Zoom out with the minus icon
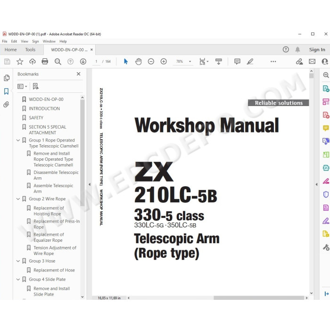 (151, 61)
